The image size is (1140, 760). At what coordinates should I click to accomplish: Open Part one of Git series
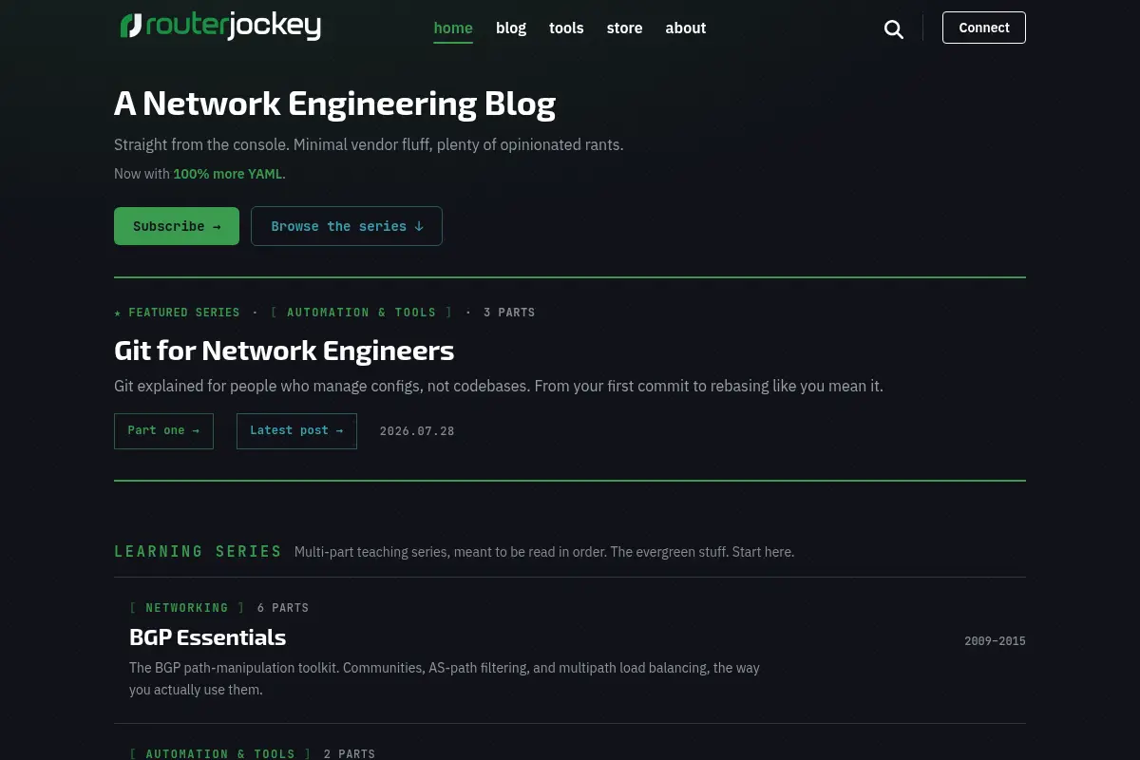(x=163, y=430)
